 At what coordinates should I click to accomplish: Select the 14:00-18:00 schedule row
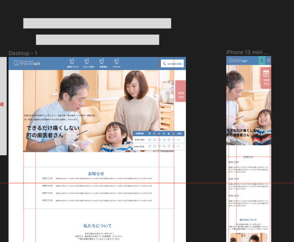(x=159, y=147)
